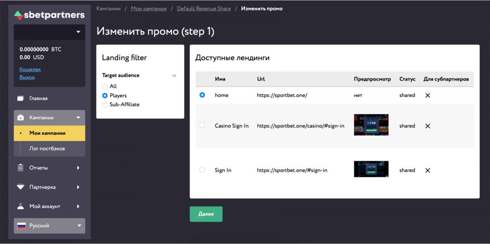Click the Мой аккаунт person icon
490x244 pixels.
[20, 206]
